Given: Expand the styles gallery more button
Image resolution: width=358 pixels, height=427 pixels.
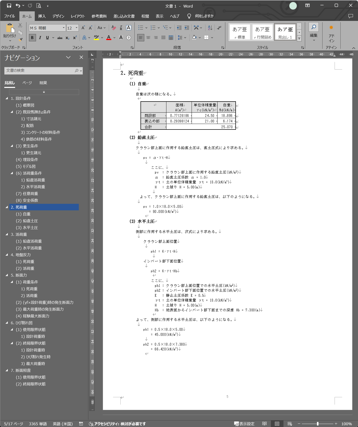Looking at the screenshot, I should click(299, 39).
